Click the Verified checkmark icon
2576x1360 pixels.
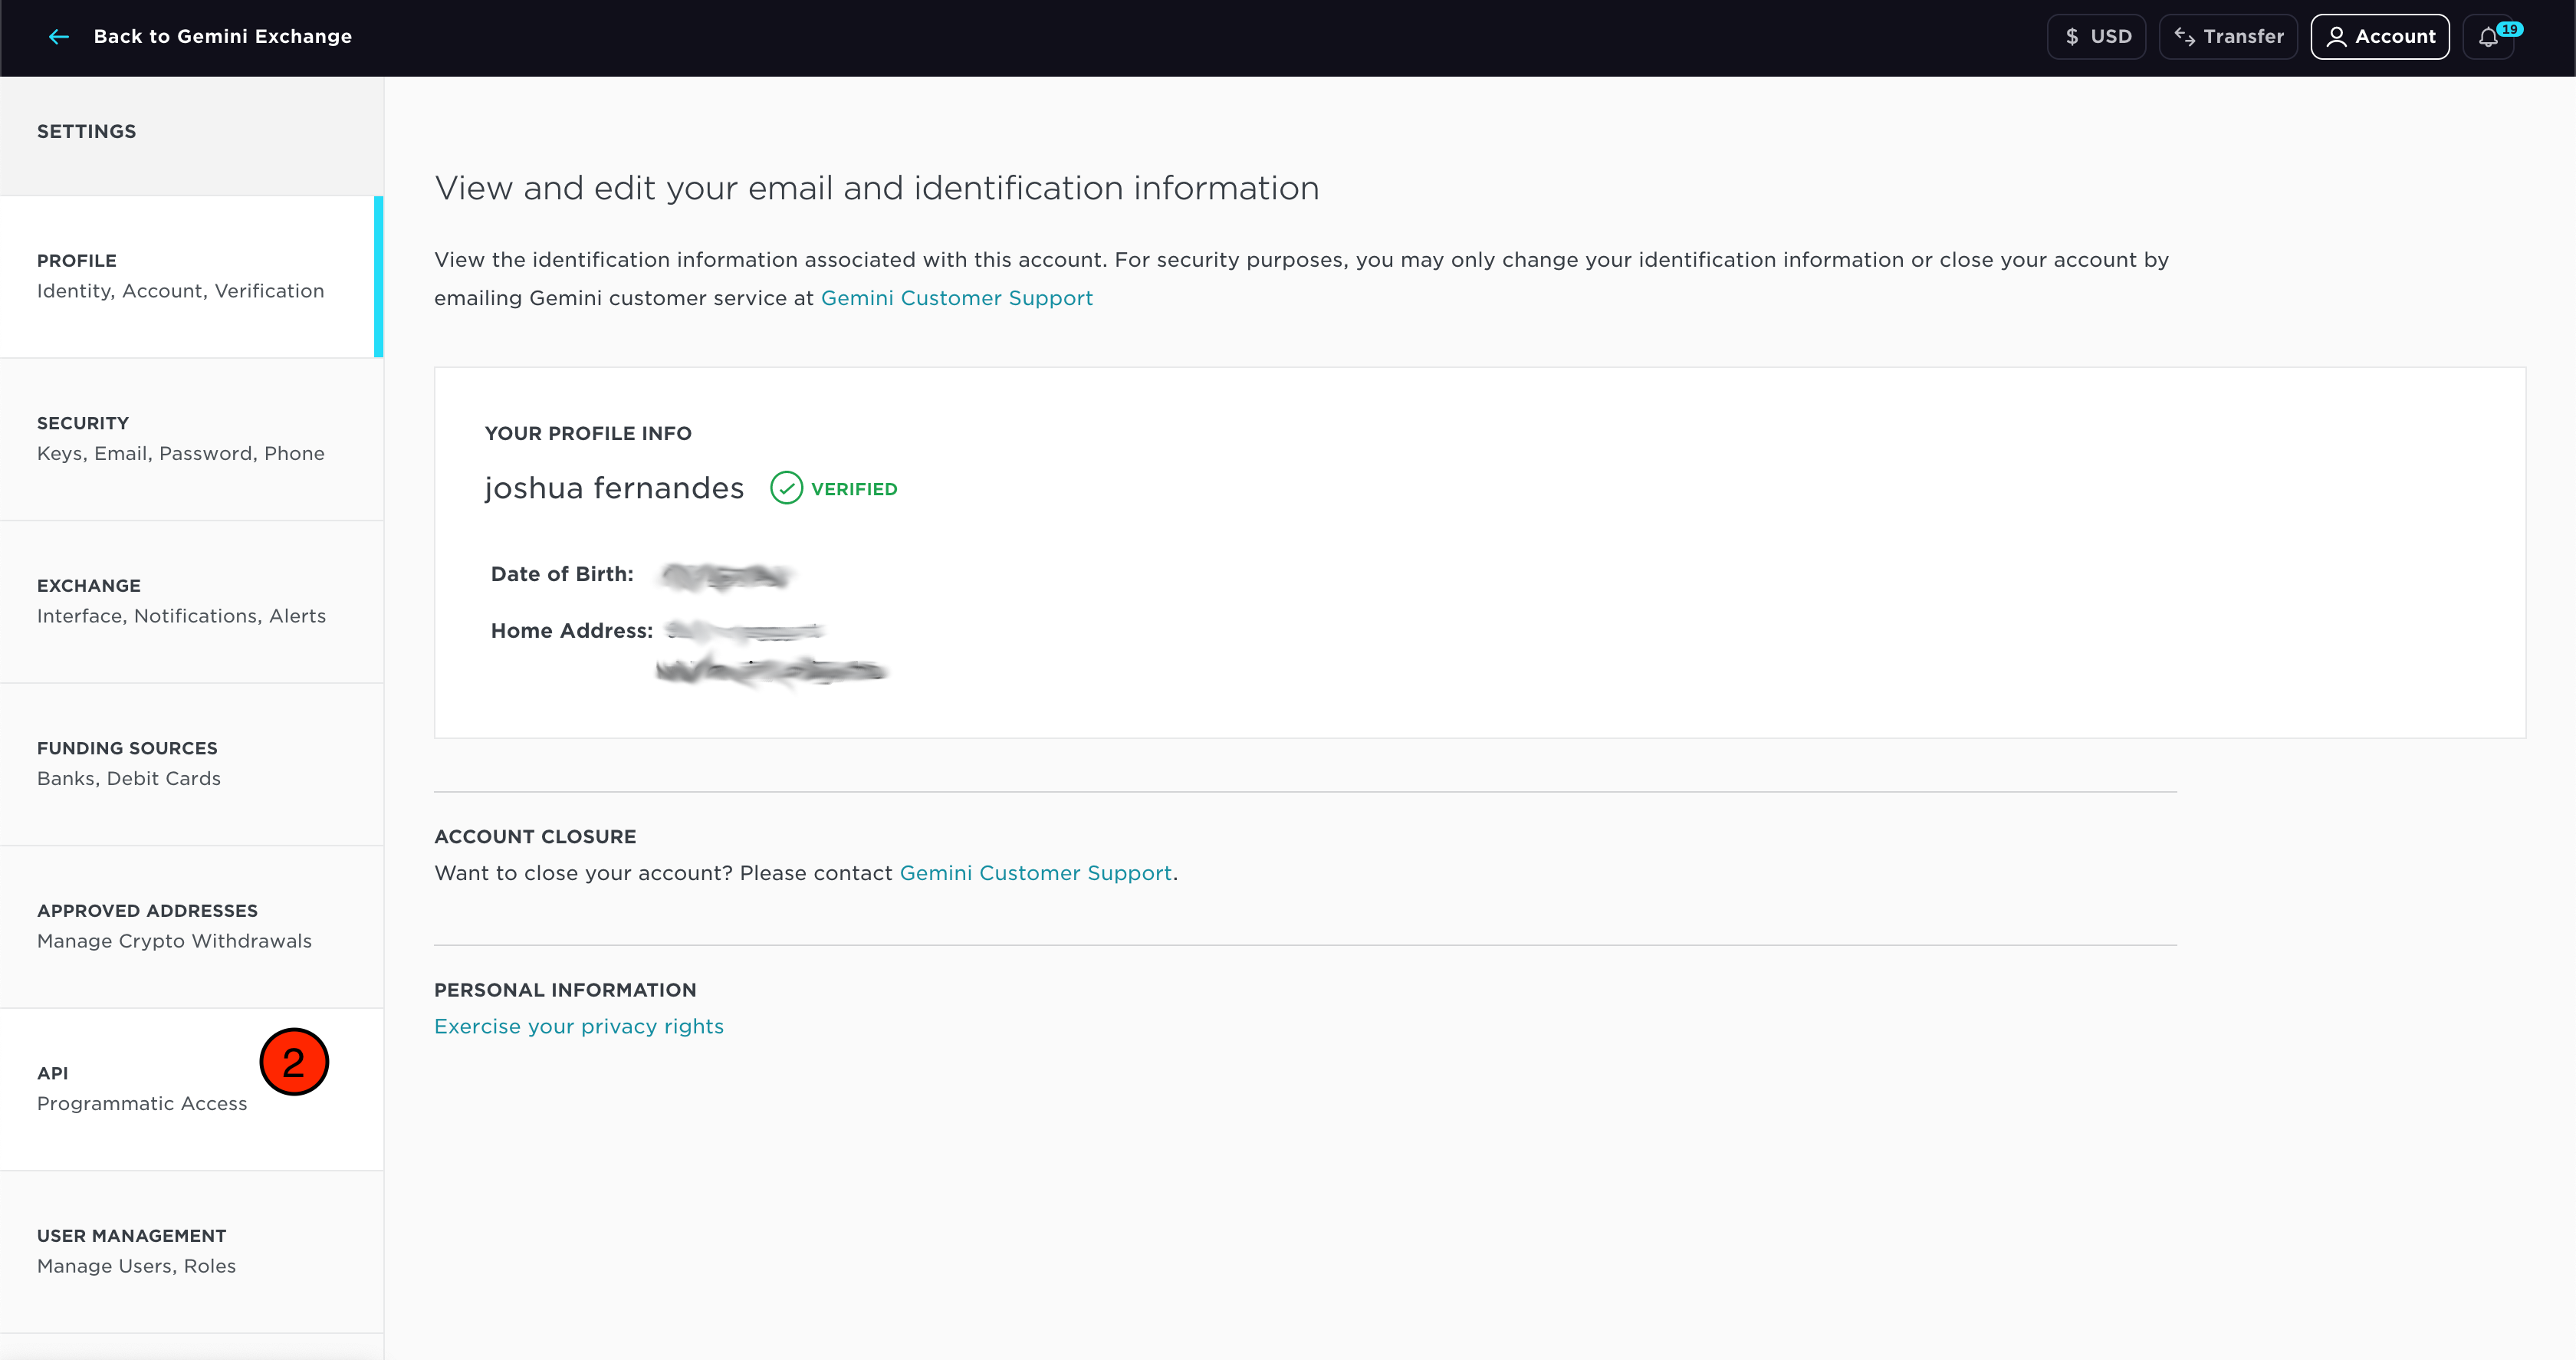click(x=785, y=489)
